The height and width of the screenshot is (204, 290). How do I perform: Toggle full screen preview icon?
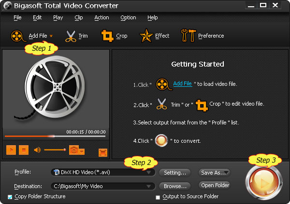pyautogui.click(x=103, y=153)
